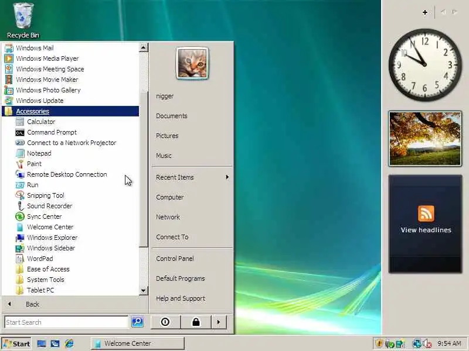The width and height of the screenshot is (469, 351).
Task: Click Switch between windows quick launch icon
Action: [55, 343]
